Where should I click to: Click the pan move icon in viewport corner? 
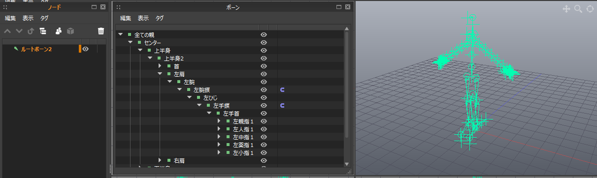coord(566,9)
